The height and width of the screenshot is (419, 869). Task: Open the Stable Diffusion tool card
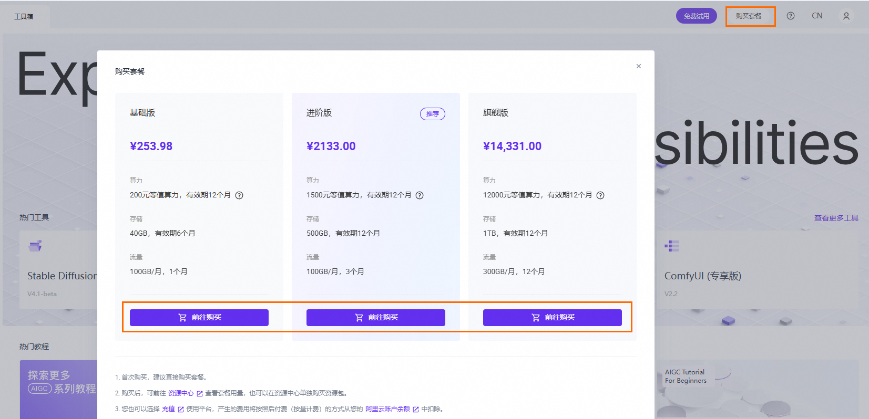(59, 270)
